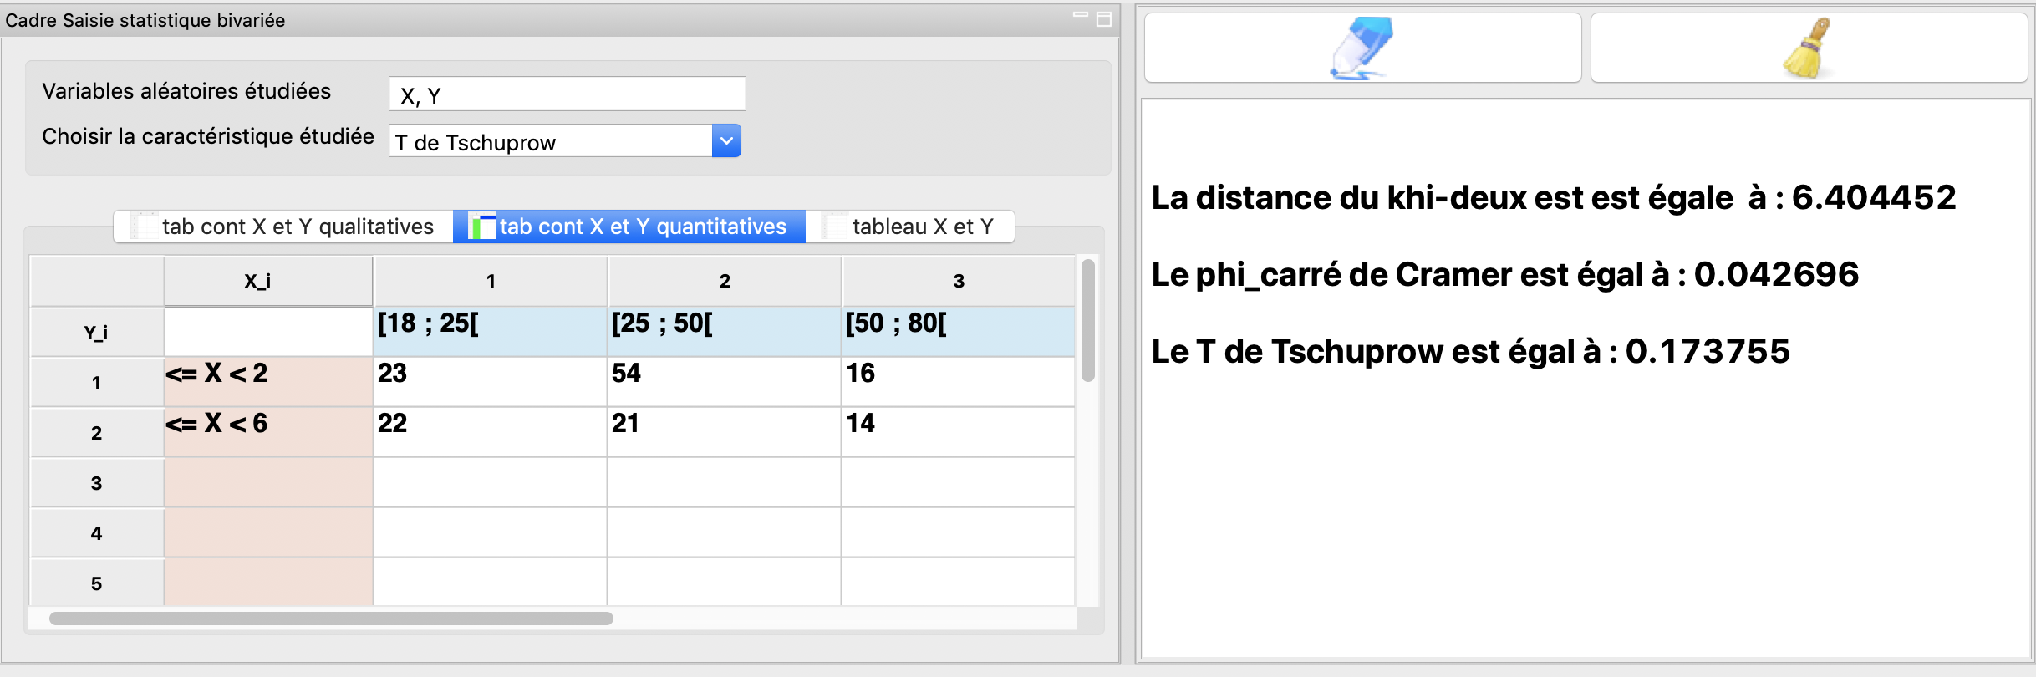Screen dimensions: 2036x677
Task: Select the cell containing value 54
Action: pos(724,381)
